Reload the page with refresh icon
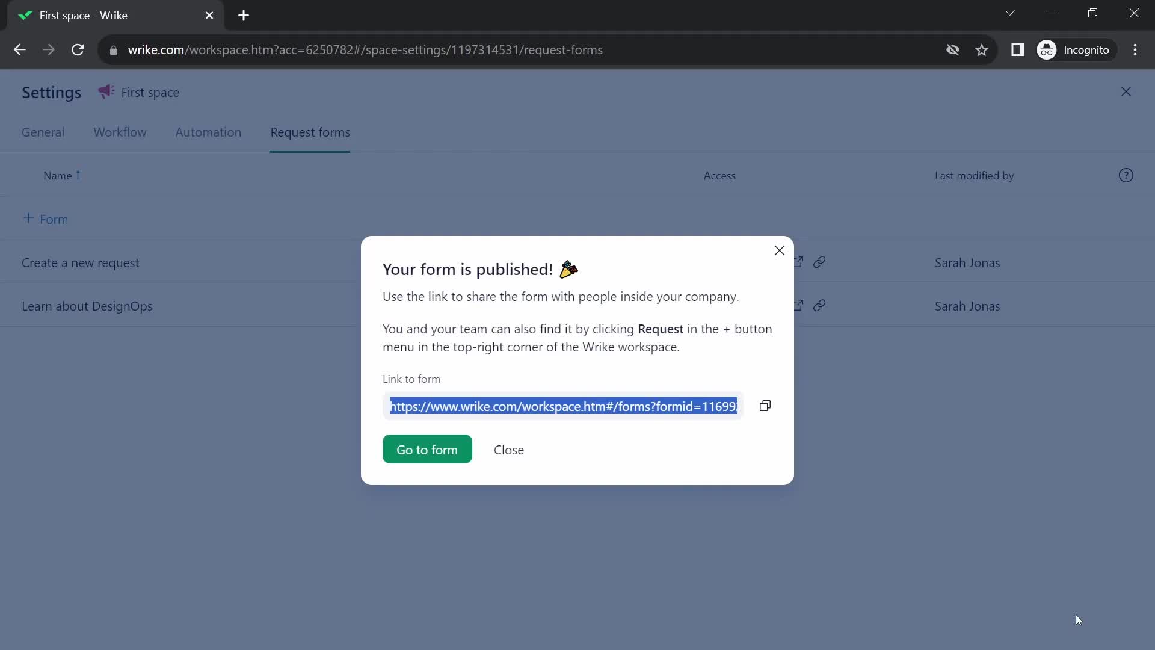This screenshot has width=1155, height=650. (x=78, y=50)
